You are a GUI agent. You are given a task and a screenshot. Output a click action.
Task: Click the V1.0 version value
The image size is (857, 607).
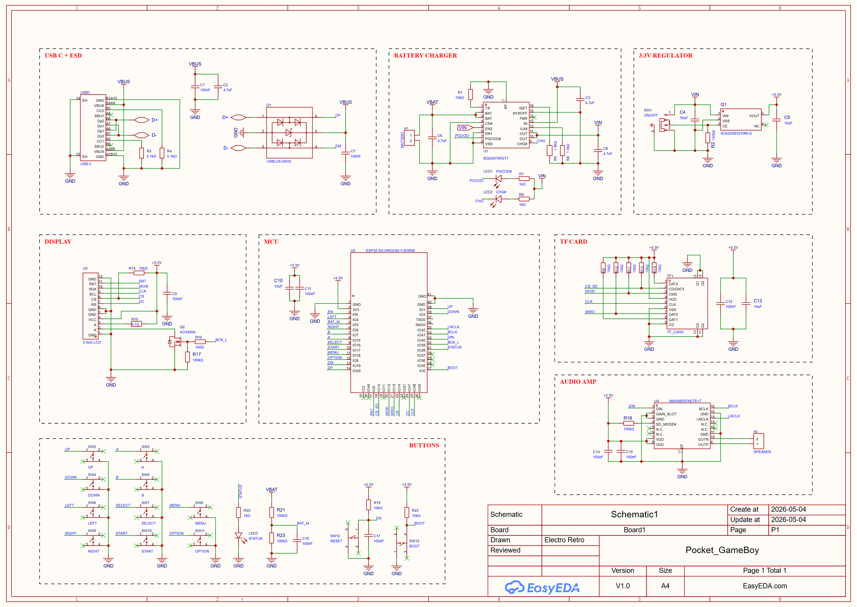point(623,586)
